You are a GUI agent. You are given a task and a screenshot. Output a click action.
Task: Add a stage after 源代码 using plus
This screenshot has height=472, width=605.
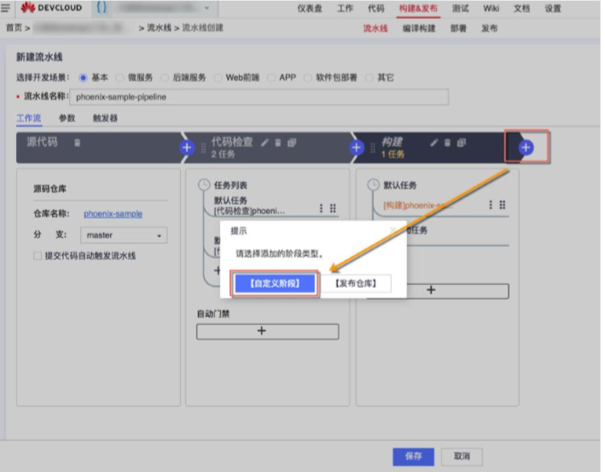coord(187,148)
